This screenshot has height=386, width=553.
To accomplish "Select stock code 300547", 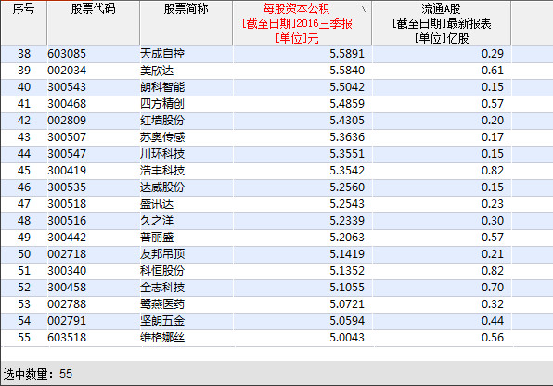I will 67,154.
